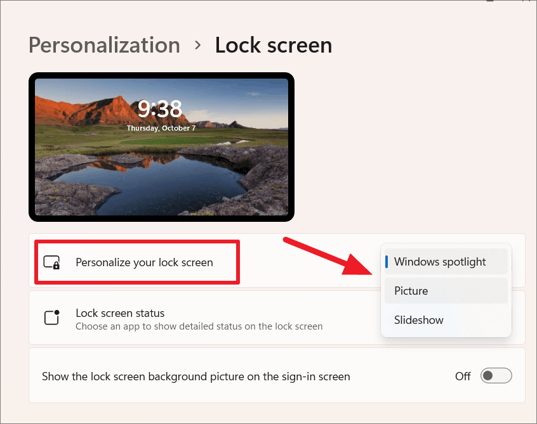Click the Off label next to the switch
Viewport: 537px width, 424px height.
pos(463,376)
